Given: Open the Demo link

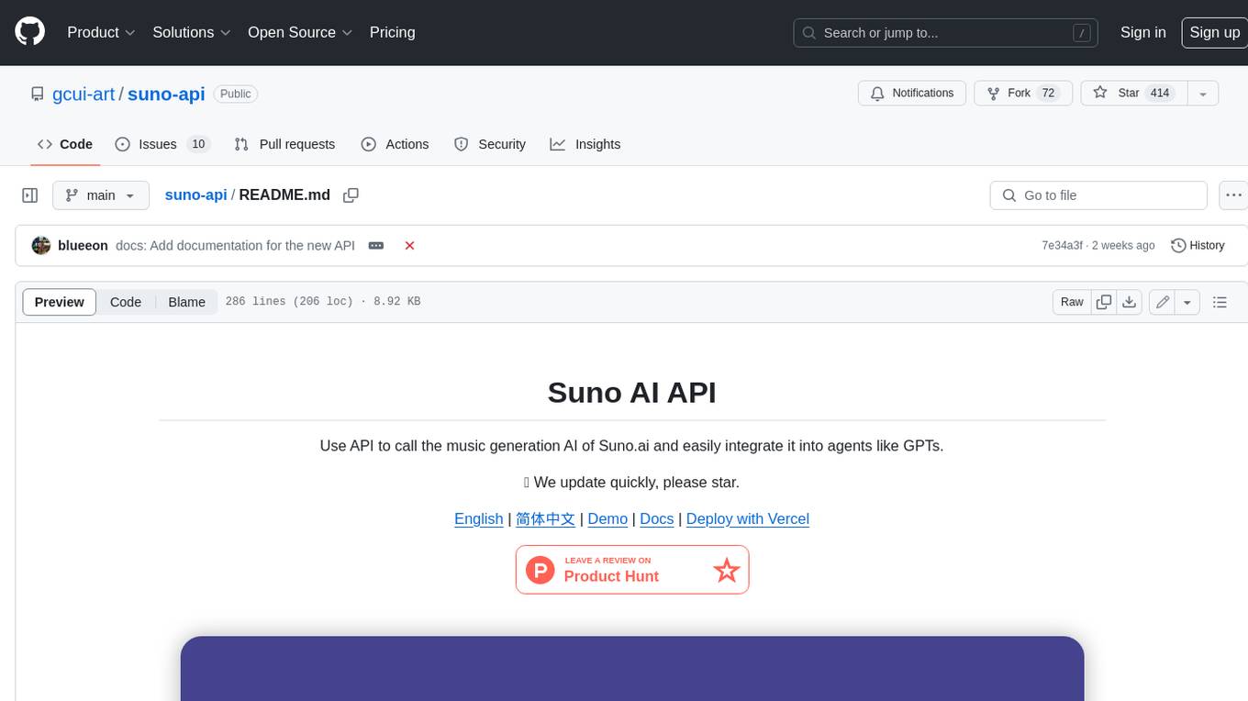Looking at the screenshot, I should tap(607, 518).
